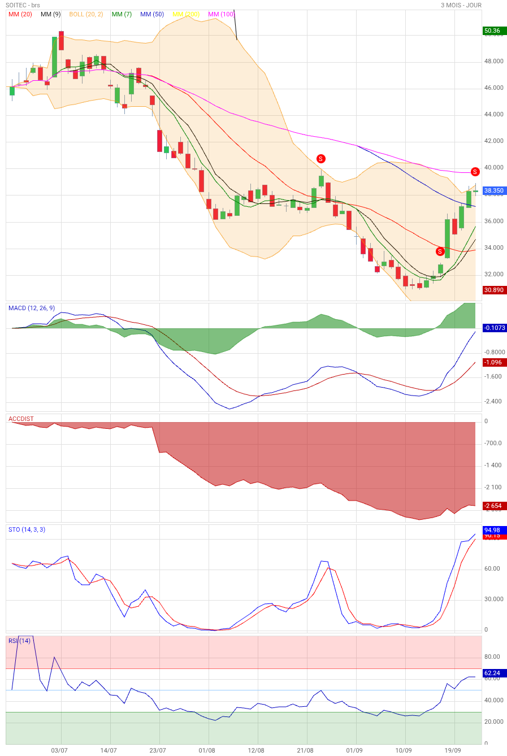Click the red 30.890 price tag
This screenshot has width=507, height=756.
[493, 290]
